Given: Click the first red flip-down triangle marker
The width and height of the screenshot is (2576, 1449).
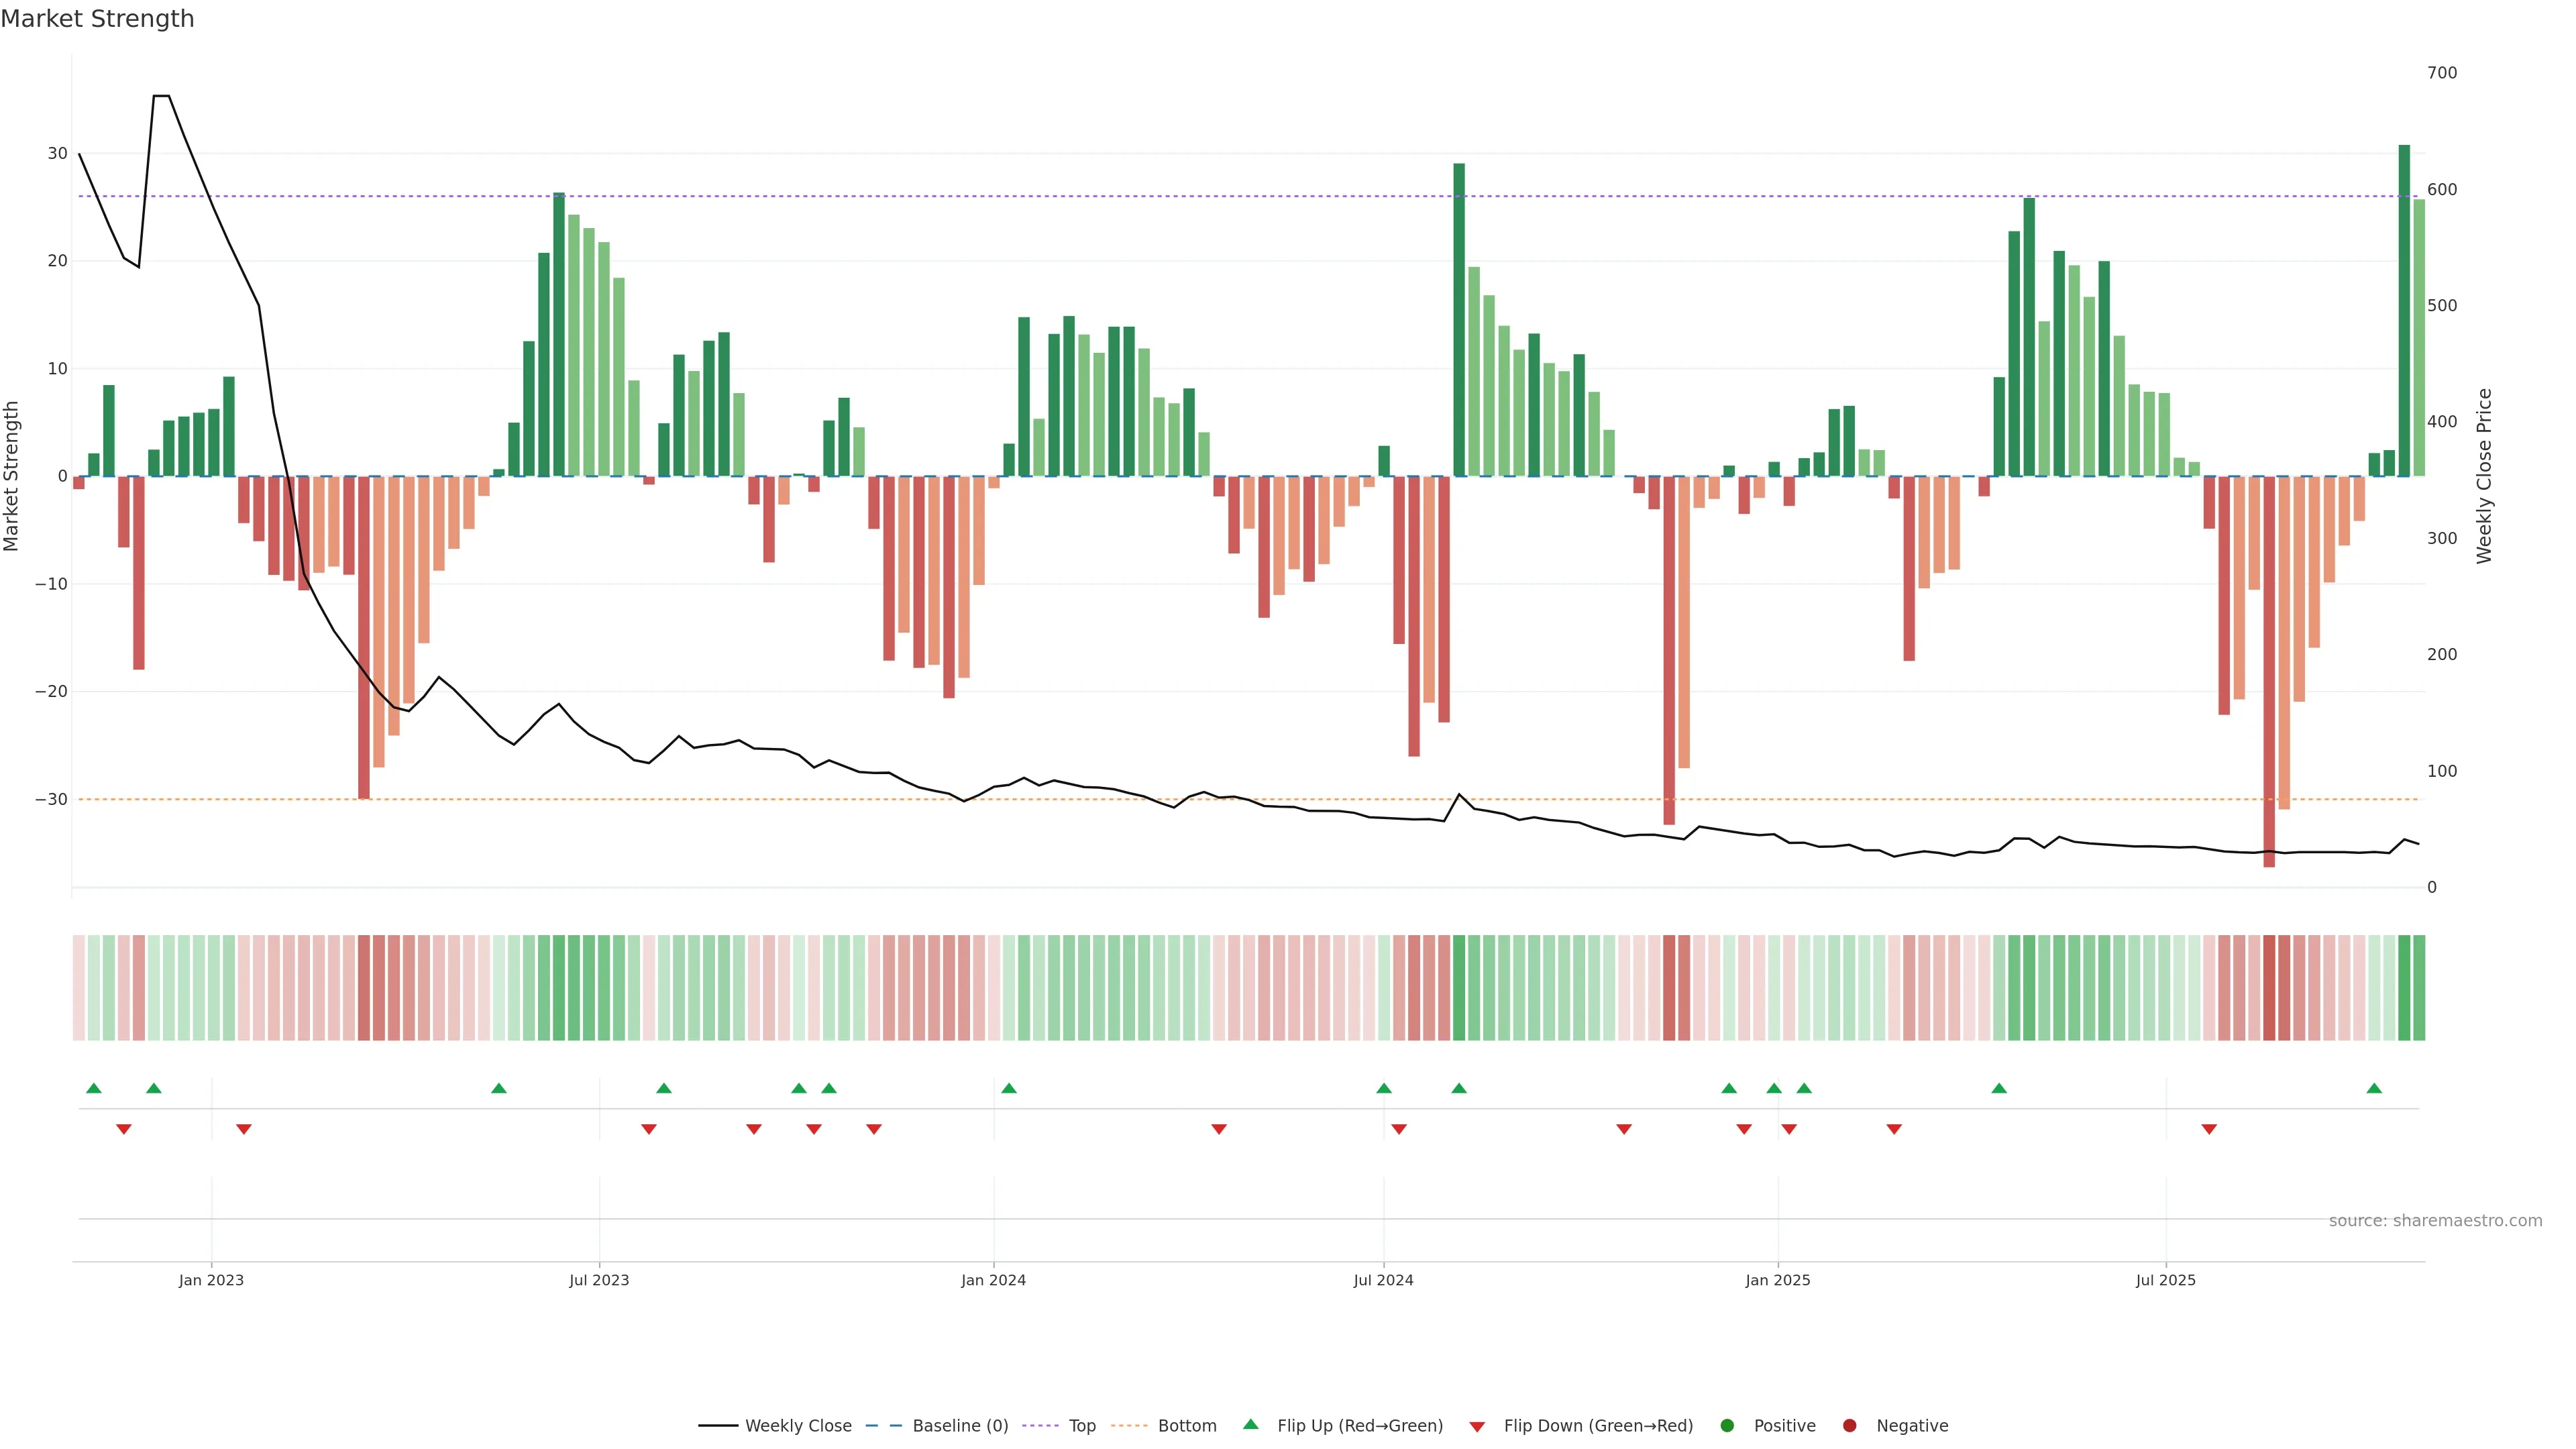Looking at the screenshot, I should click(124, 1129).
